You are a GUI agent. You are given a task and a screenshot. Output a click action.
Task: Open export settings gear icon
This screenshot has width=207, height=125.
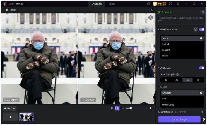pos(204,119)
